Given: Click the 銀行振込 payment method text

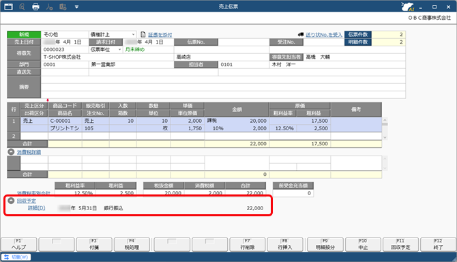Looking at the screenshot, I should tap(113, 208).
